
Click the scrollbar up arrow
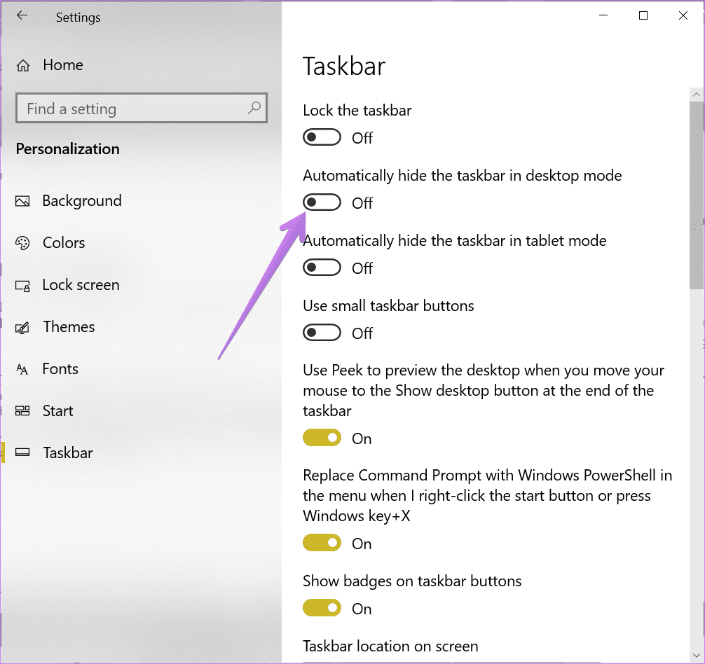[697, 95]
